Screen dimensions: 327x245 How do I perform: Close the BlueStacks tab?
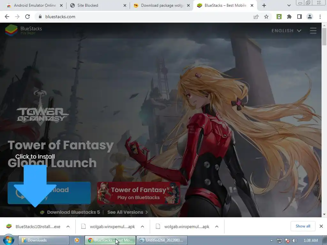[252, 6]
